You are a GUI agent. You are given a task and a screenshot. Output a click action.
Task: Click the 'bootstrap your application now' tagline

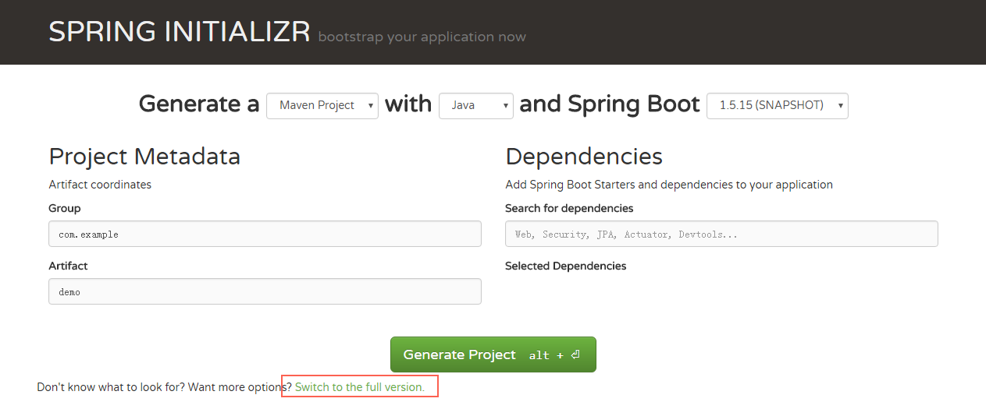422,37
